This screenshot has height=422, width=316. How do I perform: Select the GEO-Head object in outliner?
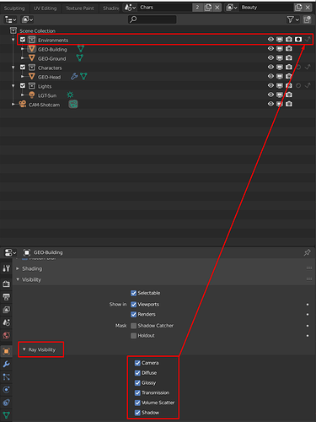(x=49, y=77)
